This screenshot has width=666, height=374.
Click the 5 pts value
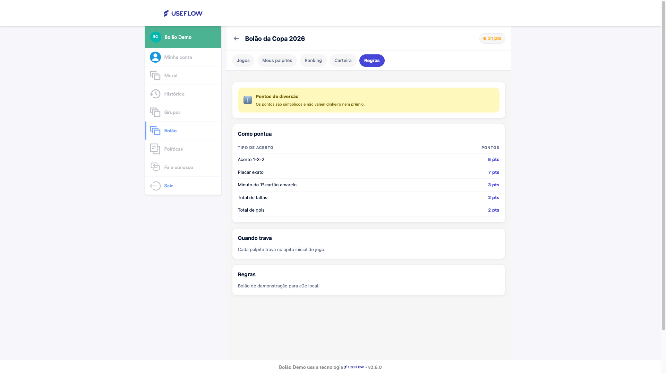(494, 160)
